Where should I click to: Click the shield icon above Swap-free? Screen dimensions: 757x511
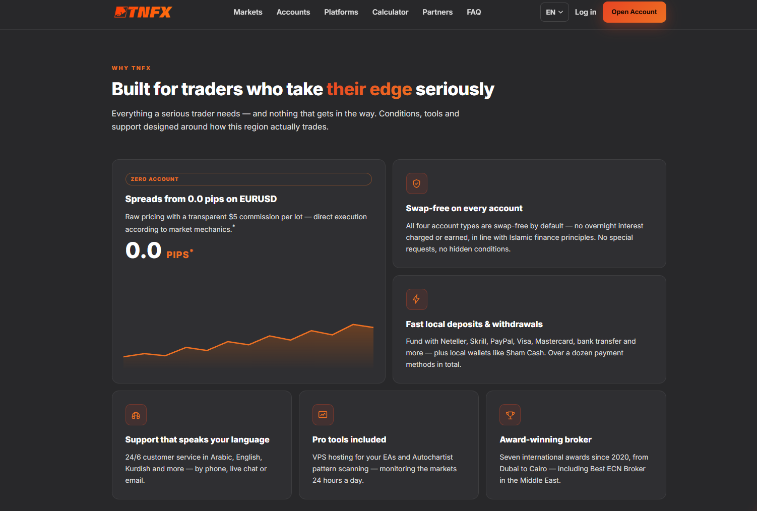(x=416, y=183)
